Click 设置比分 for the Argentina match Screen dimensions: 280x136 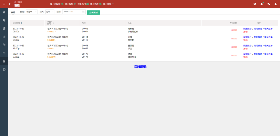[x=247, y=28]
